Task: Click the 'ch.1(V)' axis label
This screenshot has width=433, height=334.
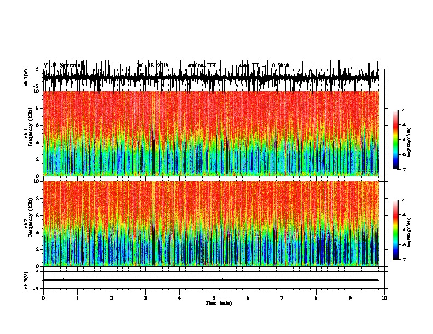Action: [x=26, y=77]
